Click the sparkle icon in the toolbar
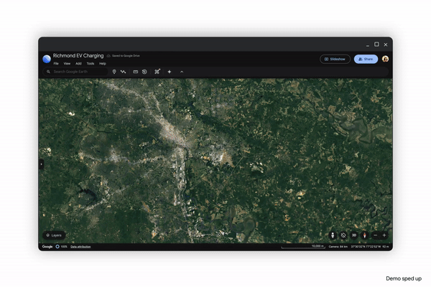Image resolution: width=431 pixels, height=287 pixels. [170, 72]
